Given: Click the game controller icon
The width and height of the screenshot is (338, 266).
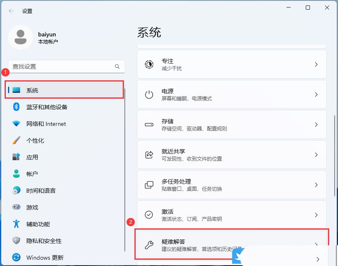Looking at the screenshot, I should pyautogui.click(x=16, y=207).
